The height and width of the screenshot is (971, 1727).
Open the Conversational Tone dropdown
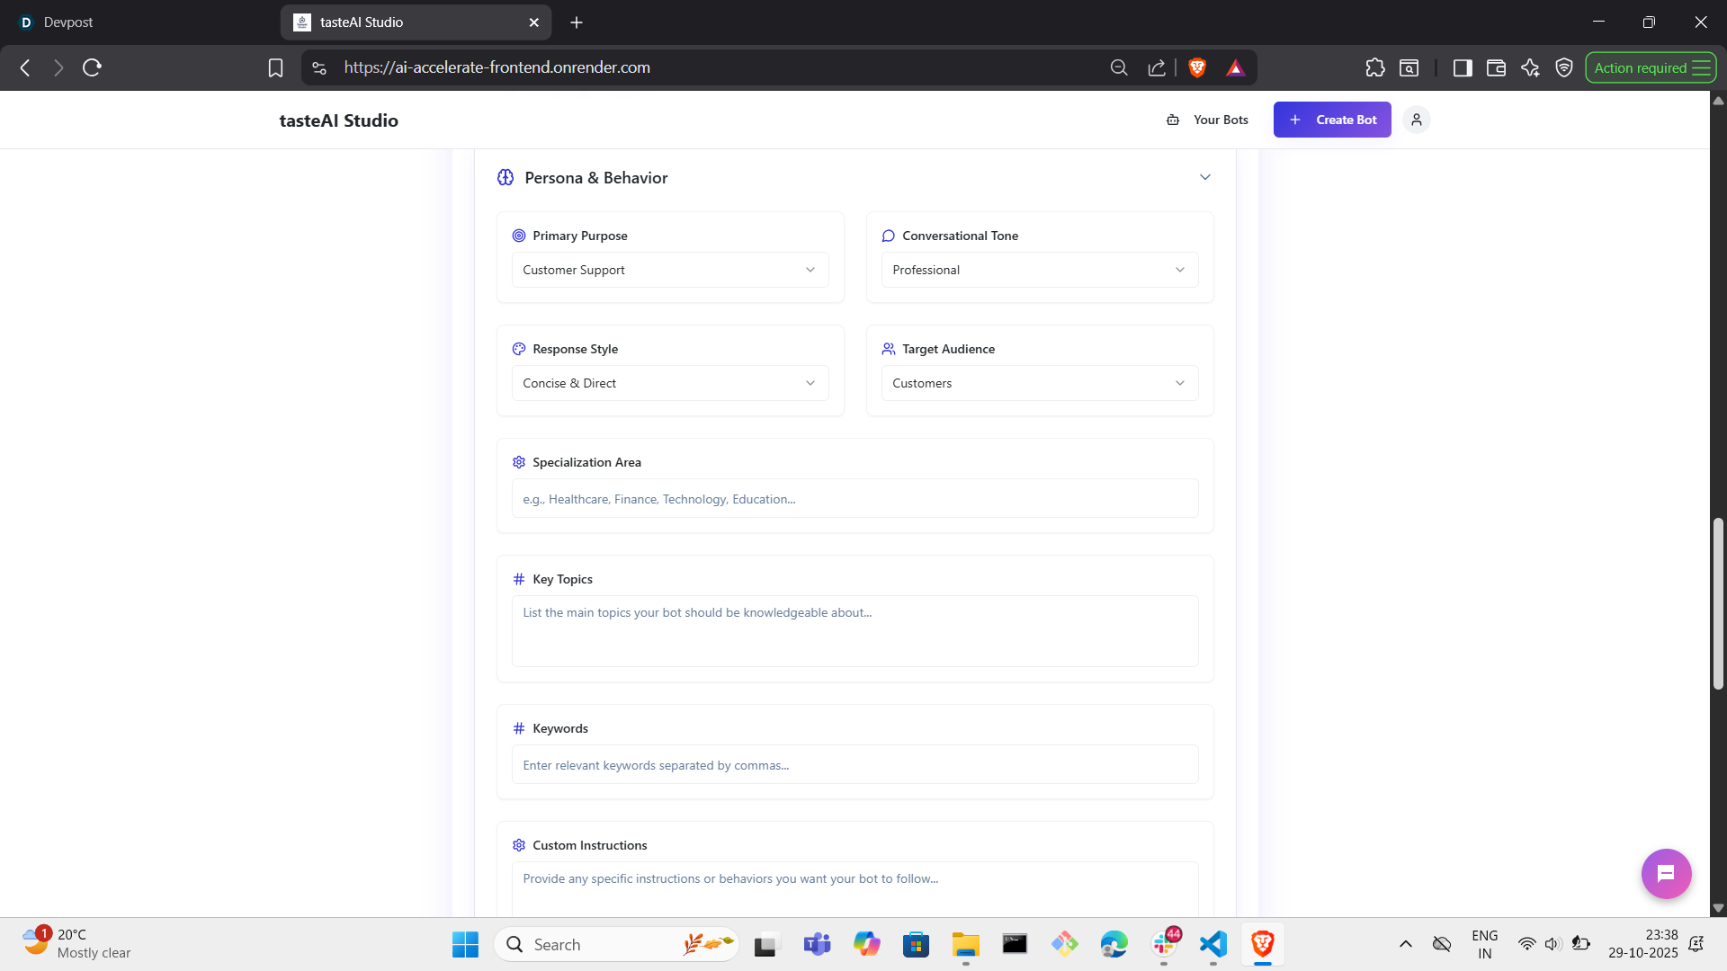tap(1039, 270)
